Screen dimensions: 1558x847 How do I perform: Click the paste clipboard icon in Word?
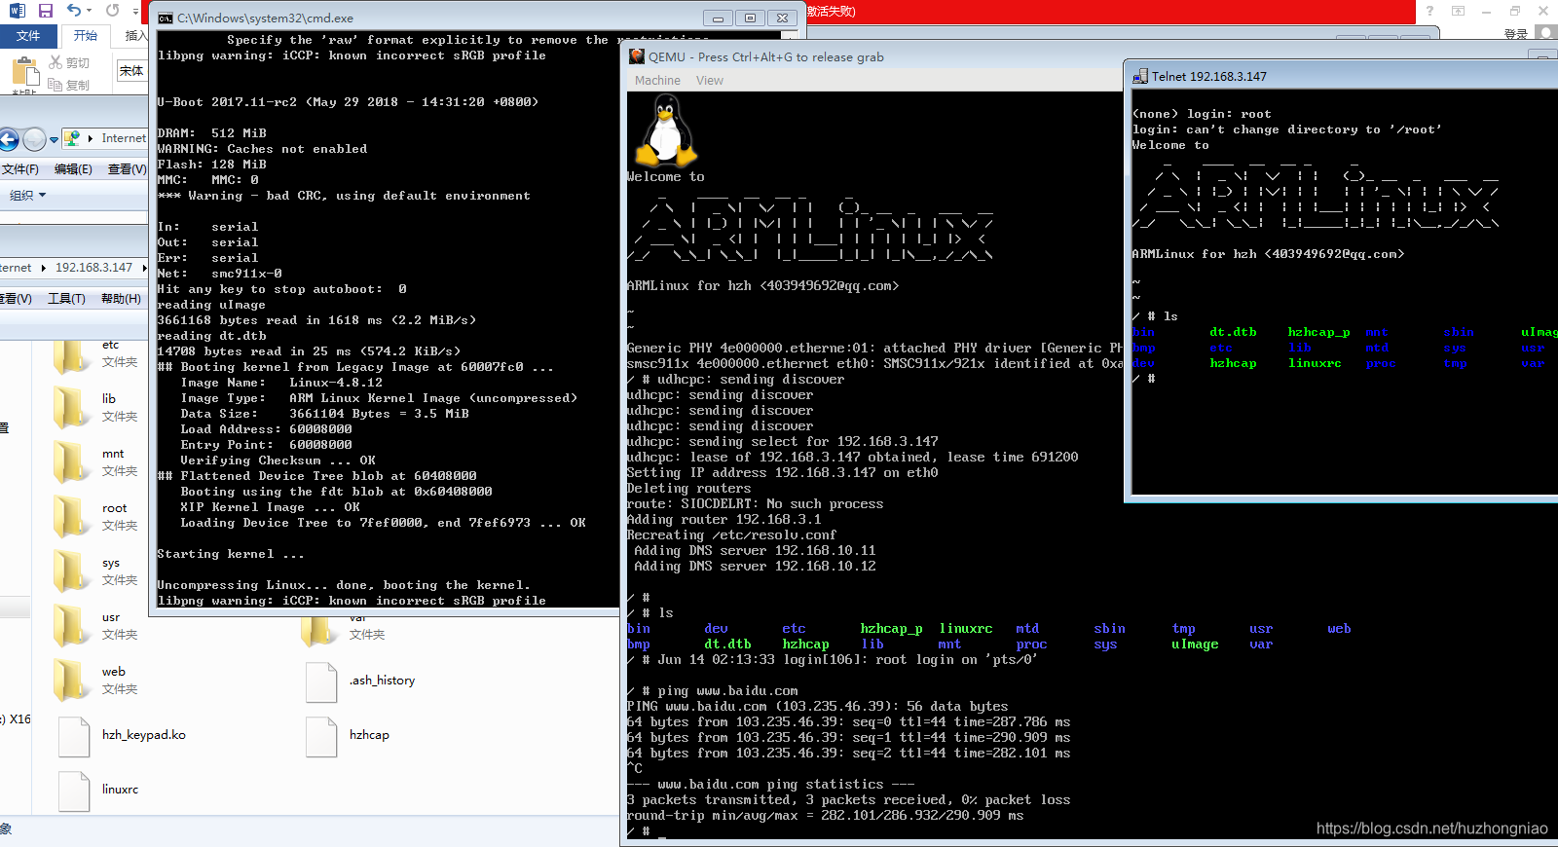click(24, 72)
